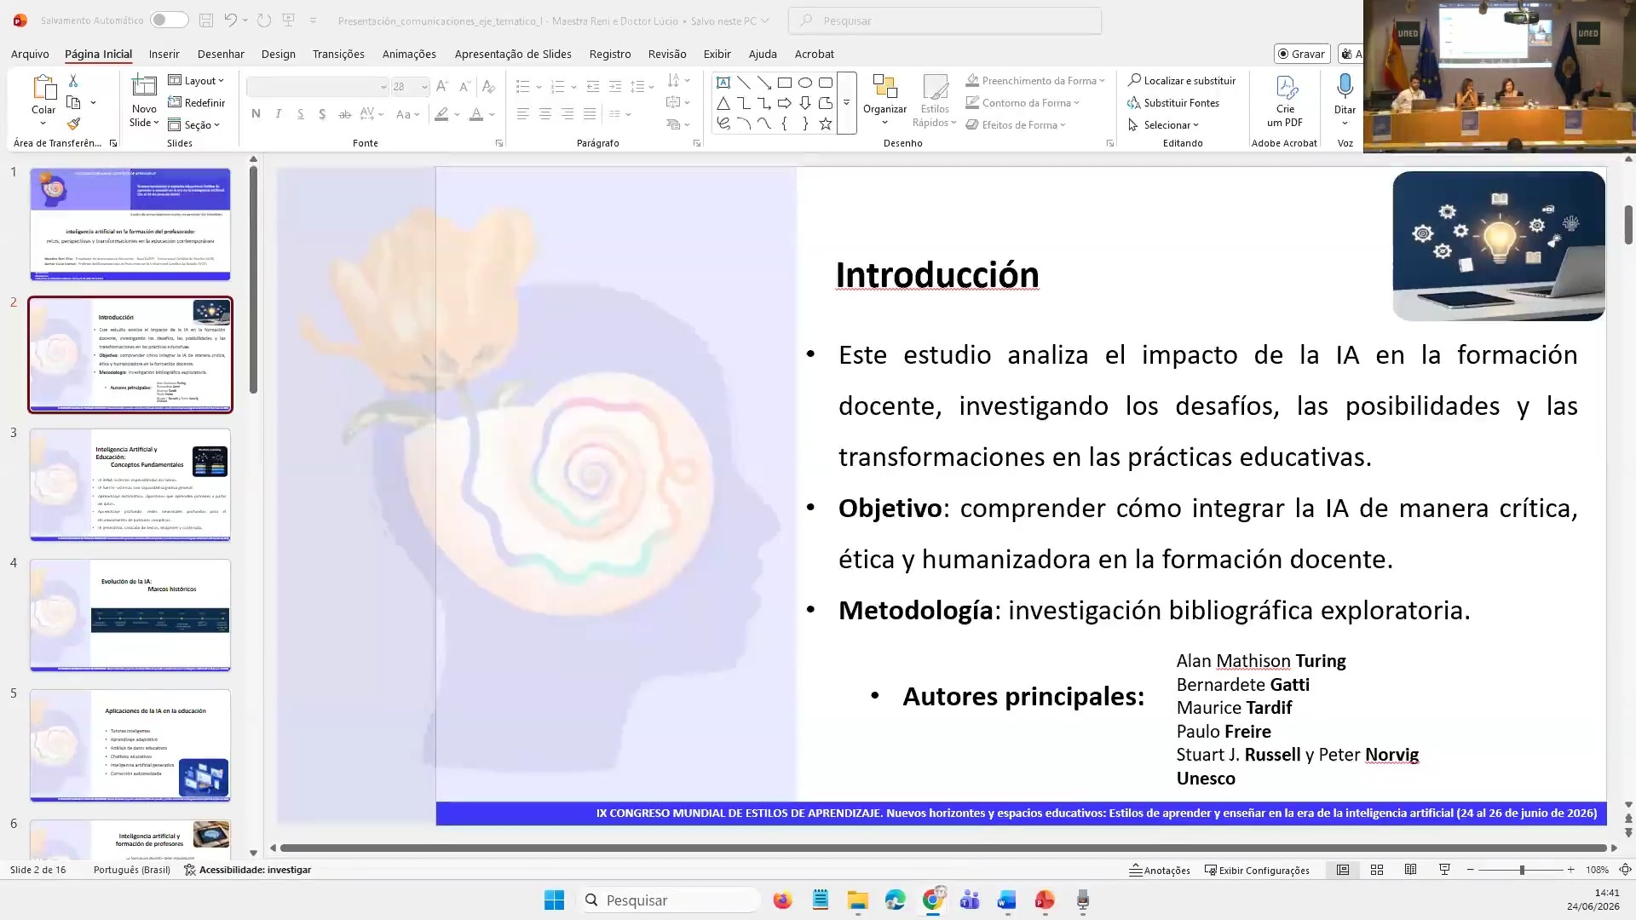This screenshot has width=1636, height=920.
Task: Click the Gravar button
Action: coord(1302,54)
